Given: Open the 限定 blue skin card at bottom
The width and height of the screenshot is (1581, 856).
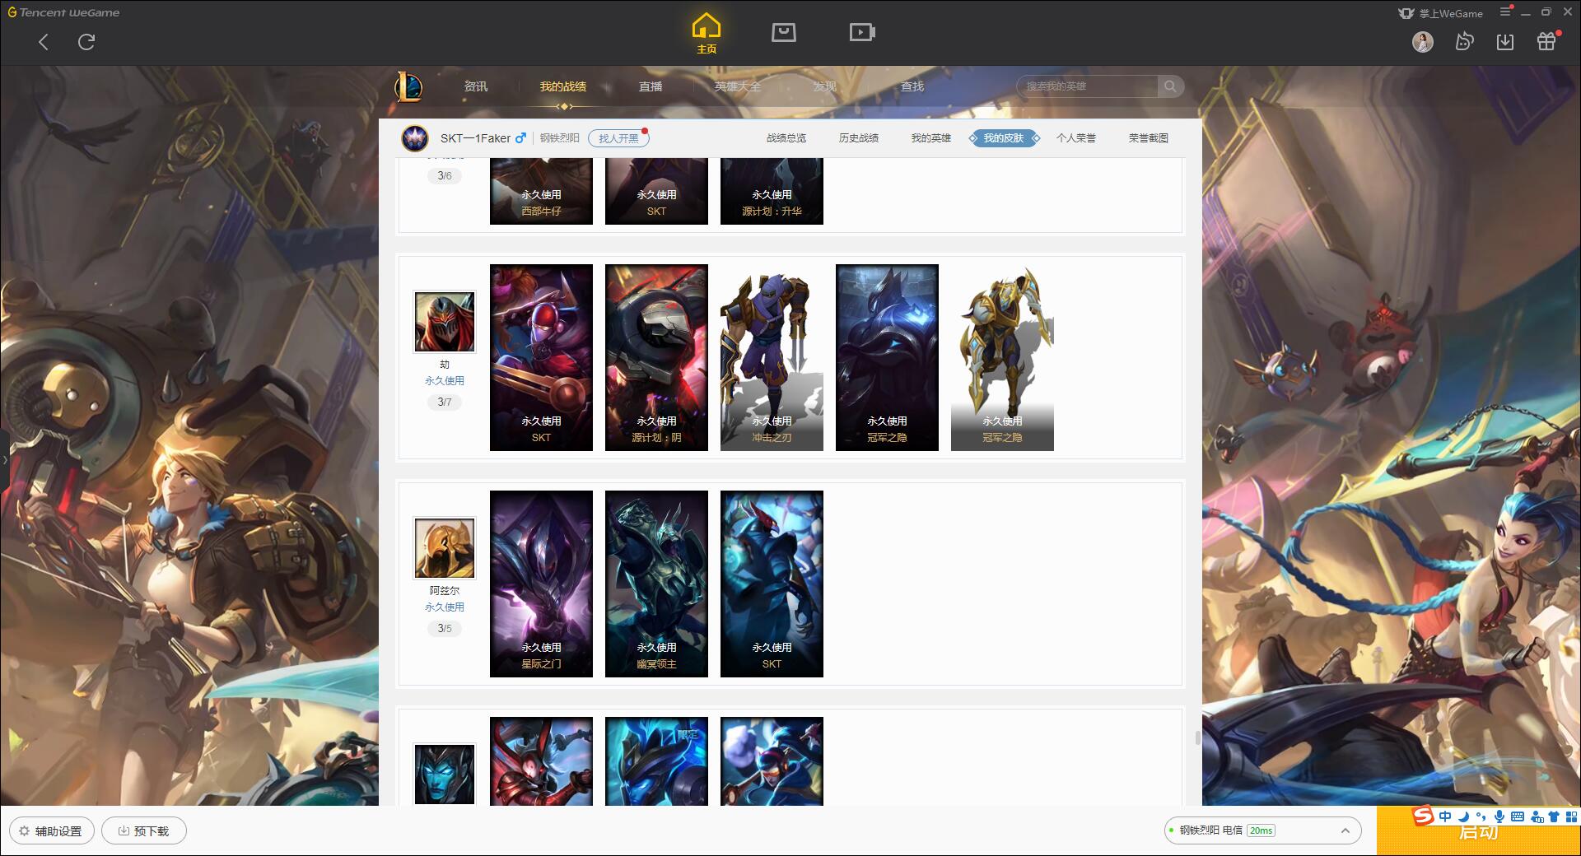Looking at the screenshot, I should pyautogui.click(x=656, y=761).
